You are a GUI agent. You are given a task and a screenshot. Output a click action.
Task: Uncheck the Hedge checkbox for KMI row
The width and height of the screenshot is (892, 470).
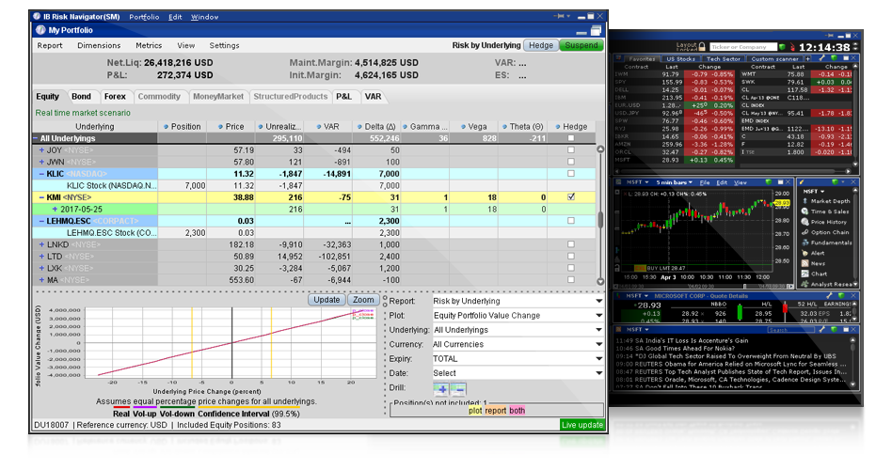[x=571, y=196]
